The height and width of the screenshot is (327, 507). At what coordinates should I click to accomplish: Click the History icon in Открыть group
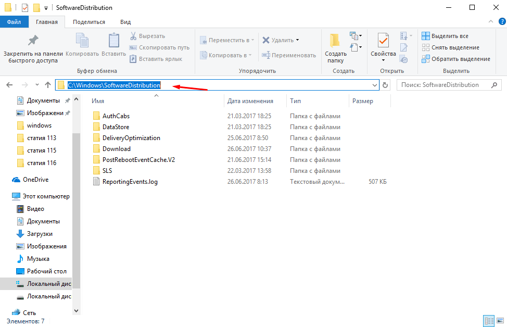[x=404, y=59]
